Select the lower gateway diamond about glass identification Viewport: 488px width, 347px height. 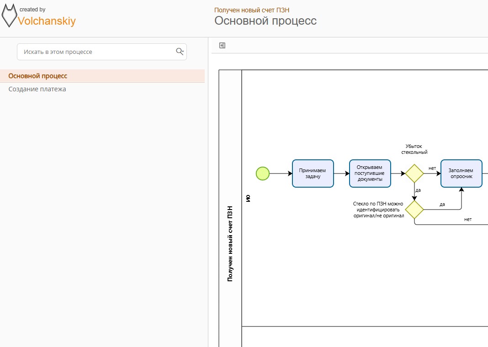click(414, 210)
